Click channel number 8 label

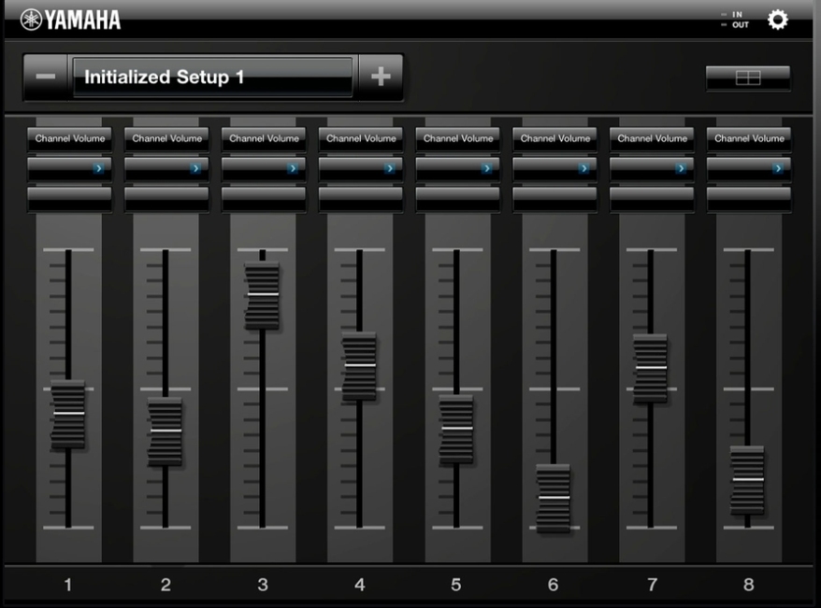tap(749, 585)
